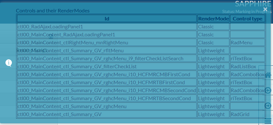
Task: Click the RadListBox control type cell
Action: pos(247,66)
